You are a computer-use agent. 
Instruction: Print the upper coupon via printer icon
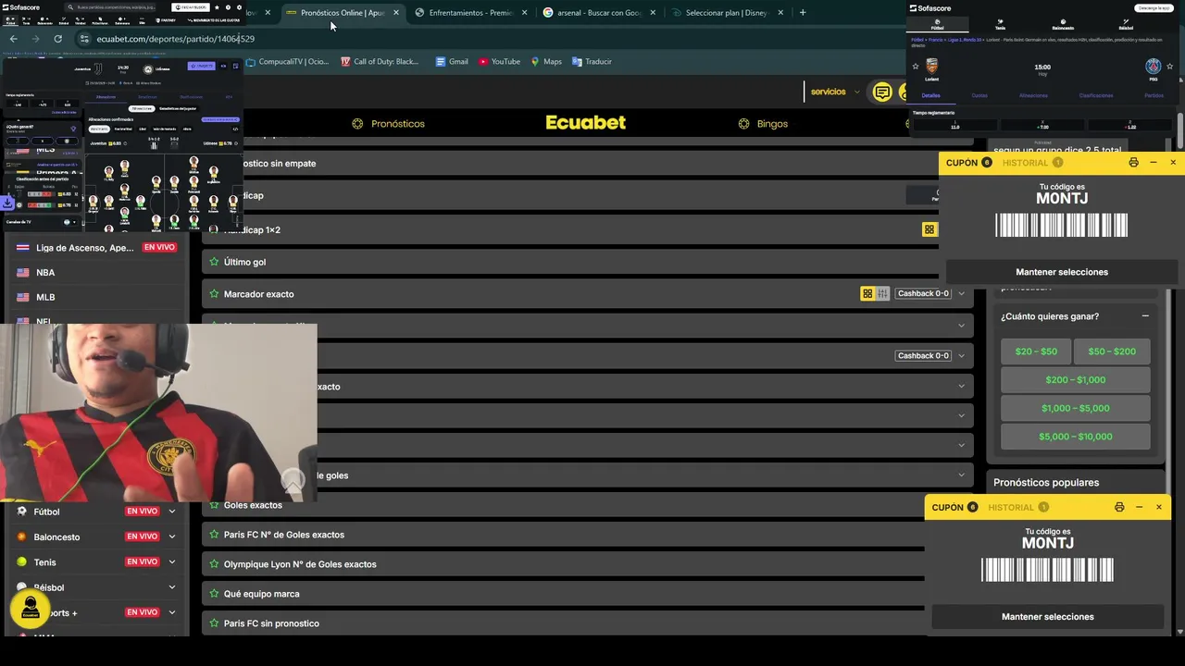tap(1133, 163)
